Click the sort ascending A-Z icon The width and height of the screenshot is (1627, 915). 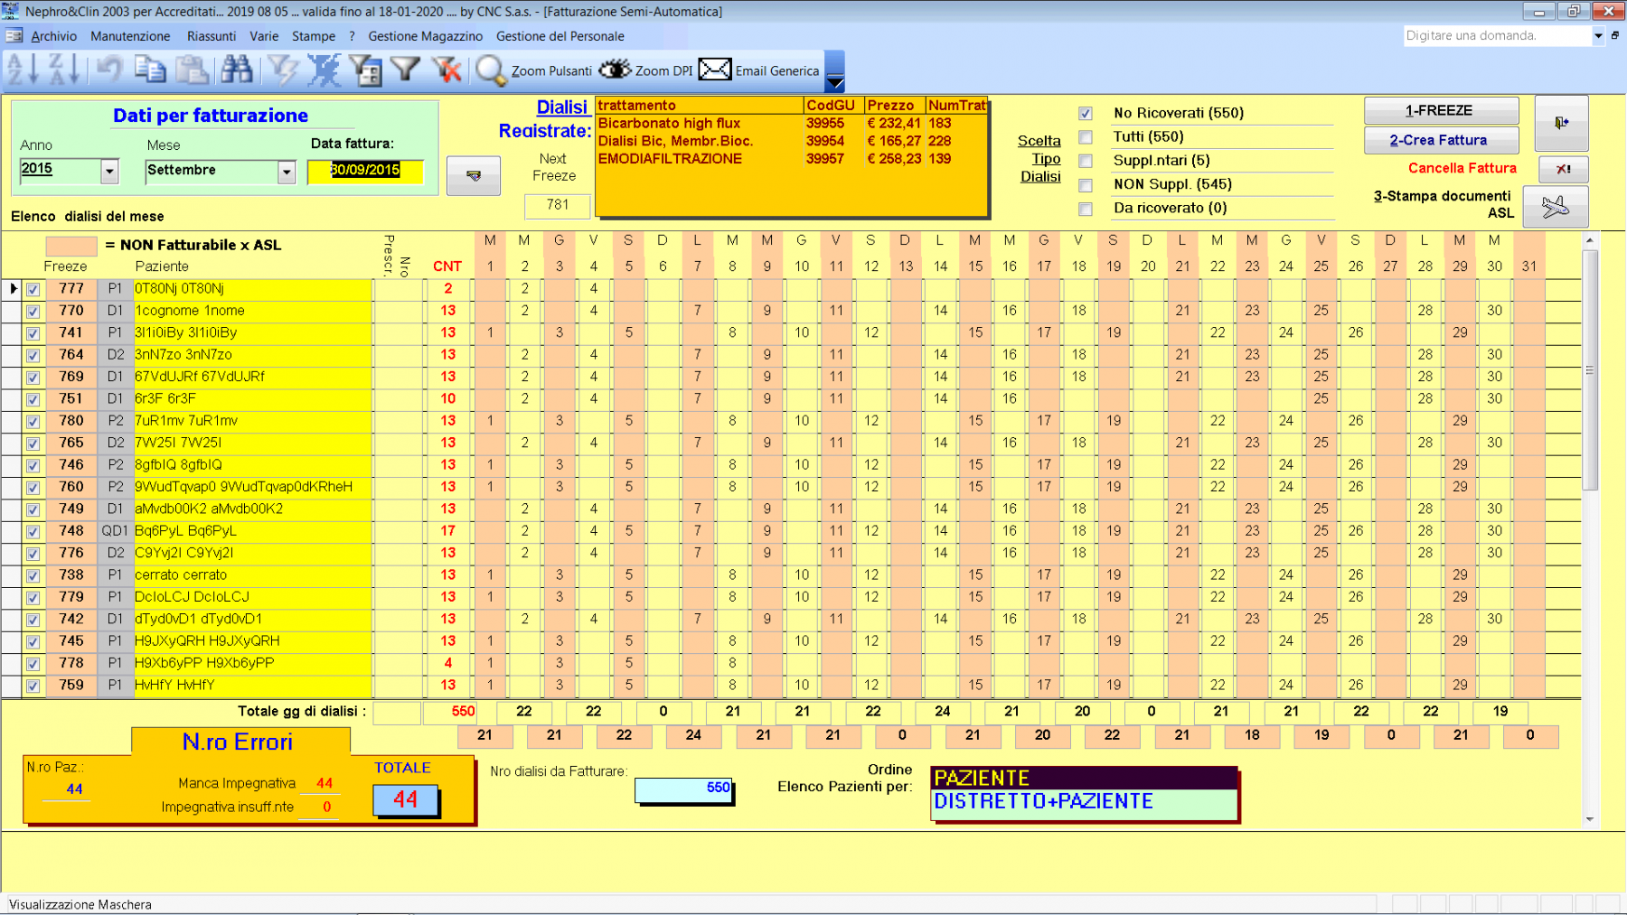coord(23,70)
